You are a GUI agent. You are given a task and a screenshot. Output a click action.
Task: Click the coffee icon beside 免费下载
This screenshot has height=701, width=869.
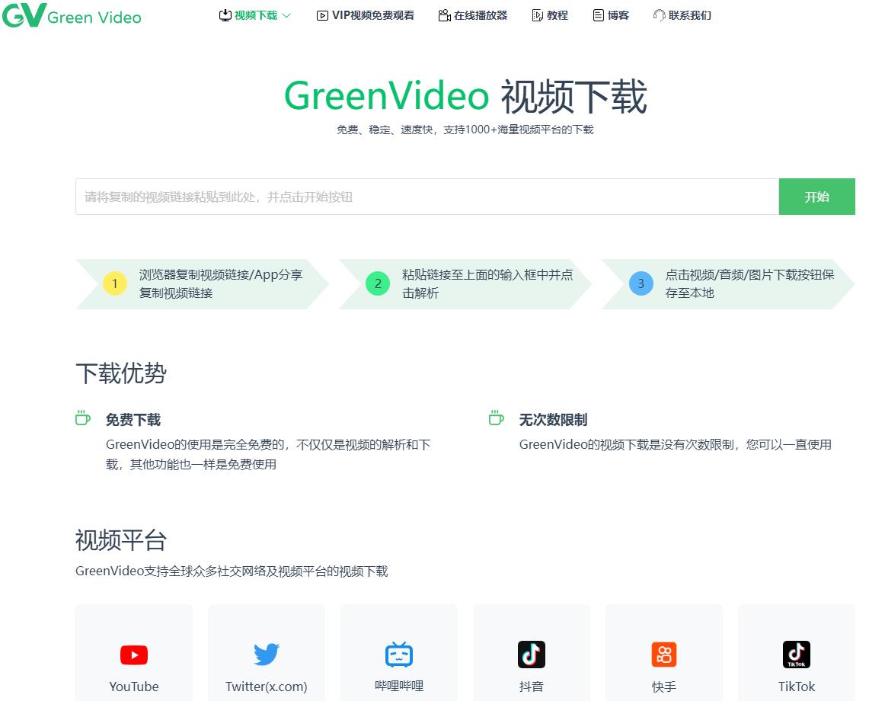pos(82,418)
